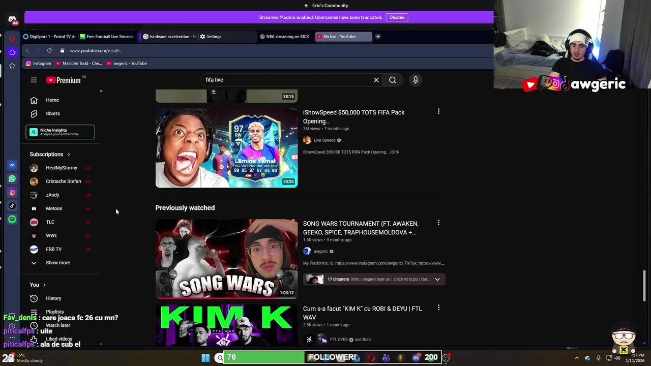
Task: Open the Live Speedy channel link
Action: point(324,140)
